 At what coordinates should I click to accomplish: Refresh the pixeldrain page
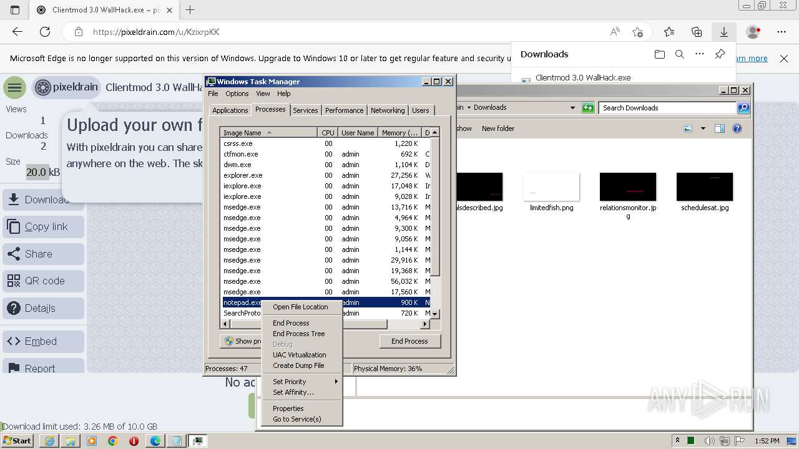coord(45,32)
